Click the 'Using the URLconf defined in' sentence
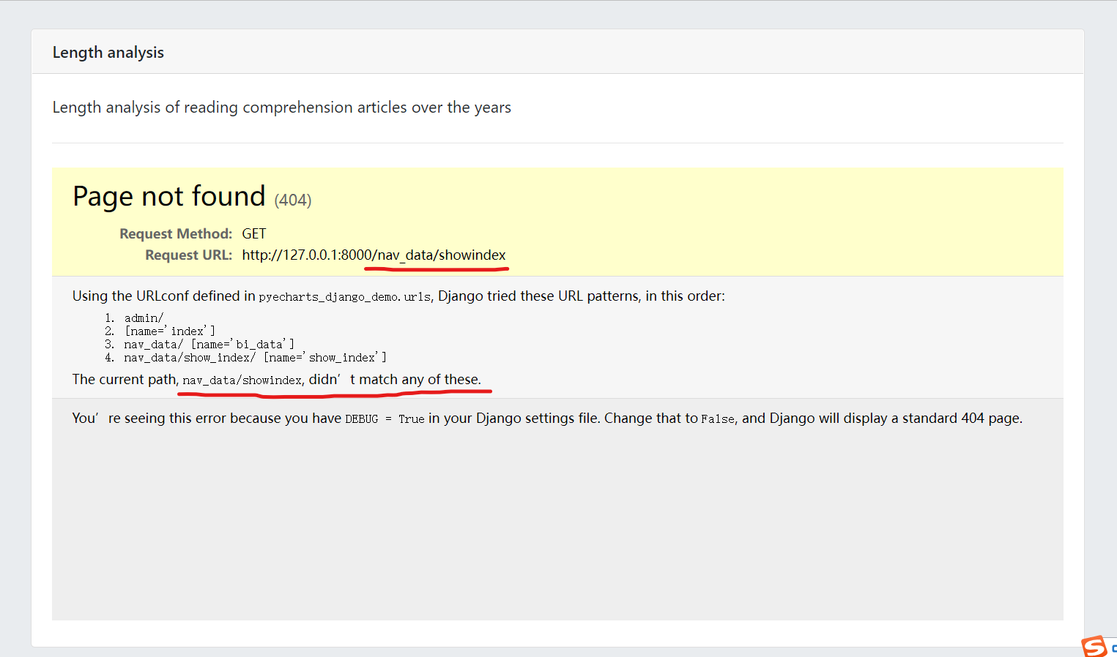The height and width of the screenshot is (657, 1117). click(398, 296)
